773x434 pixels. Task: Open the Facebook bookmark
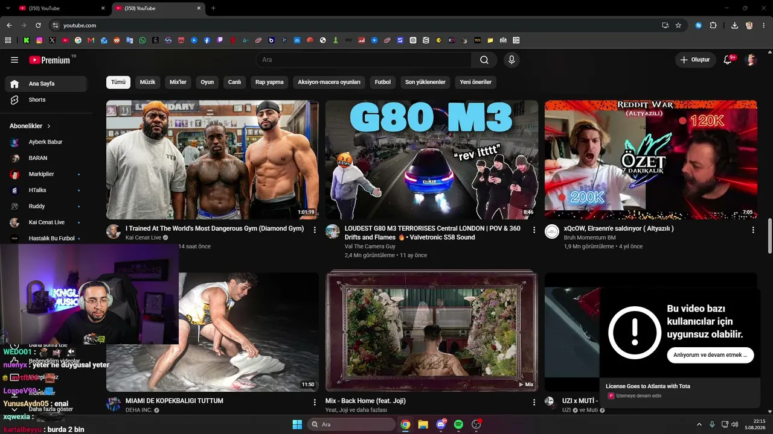(x=207, y=40)
